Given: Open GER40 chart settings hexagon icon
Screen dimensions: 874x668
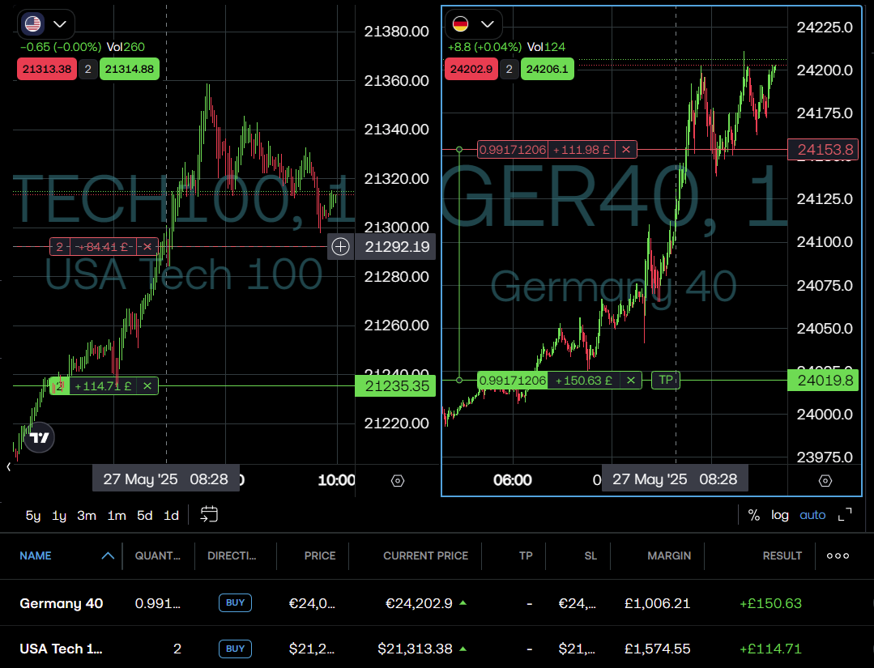Looking at the screenshot, I should click(x=825, y=480).
